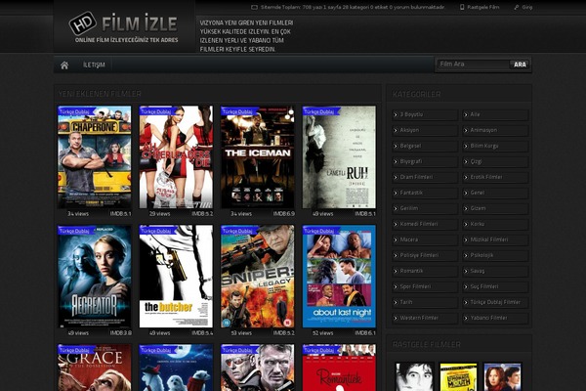Select the Animasyon category
The width and height of the screenshot is (586, 391).
click(x=495, y=130)
